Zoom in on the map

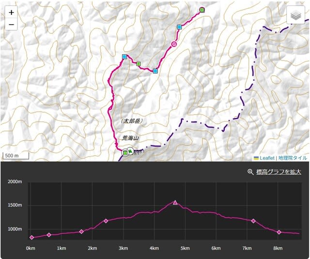(x=12, y=13)
